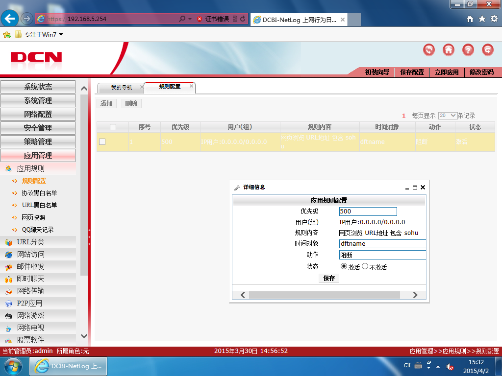Click the 网络传输 sidebar icon
502x376 pixels.
(x=8, y=291)
